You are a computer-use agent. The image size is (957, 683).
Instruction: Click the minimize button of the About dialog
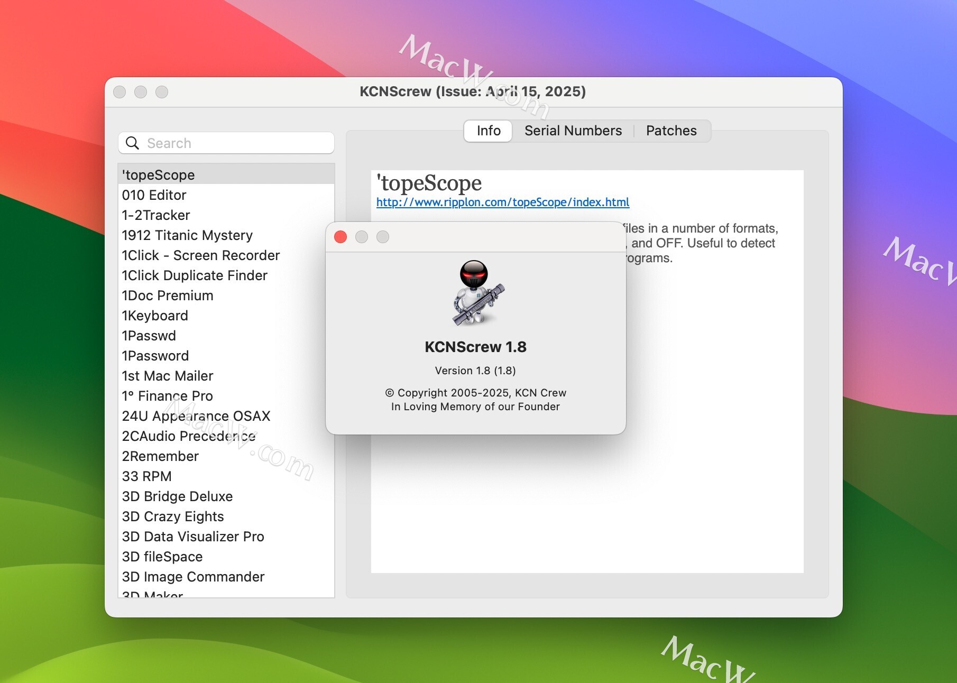pos(362,237)
